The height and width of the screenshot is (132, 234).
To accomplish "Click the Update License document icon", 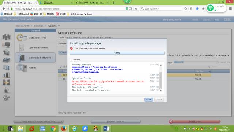I will point(22,47).
